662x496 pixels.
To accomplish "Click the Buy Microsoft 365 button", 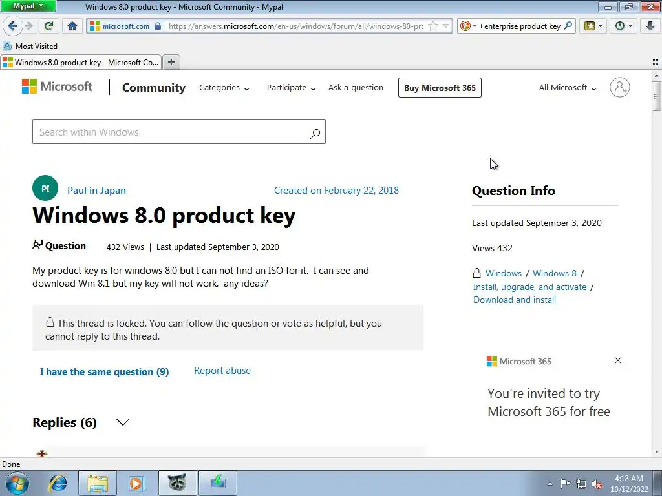I will 440,87.
